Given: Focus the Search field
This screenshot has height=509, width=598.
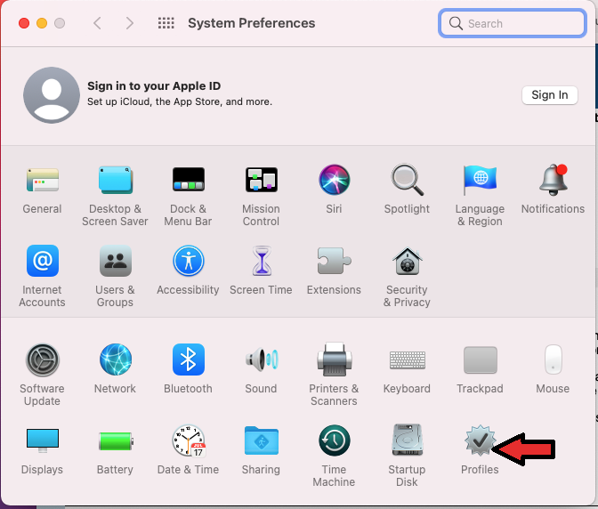Looking at the screenshot, I should [x=513, y=23].
